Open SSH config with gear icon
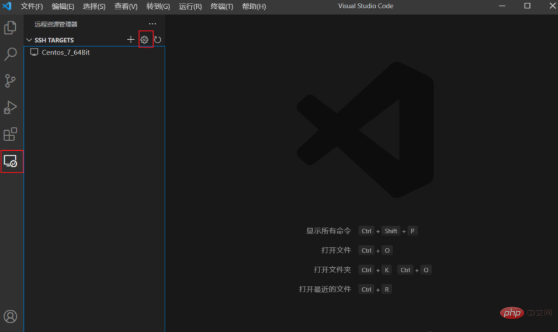This screenshot has height=332, width=558. pyautogui.click(x=144, y=40)
